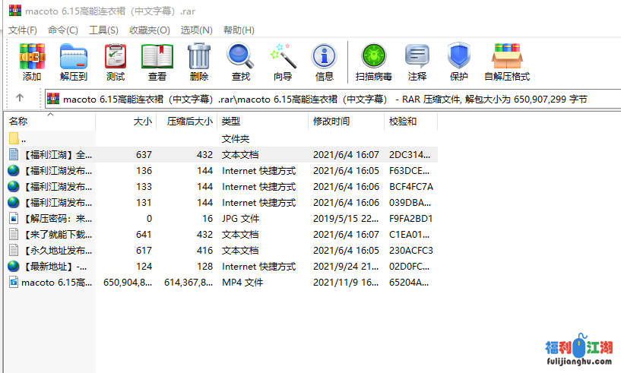Open the 注释 (Comment) icon
Image resolution: width=621 pixels, height=373 pixels.
coord(417,61)
